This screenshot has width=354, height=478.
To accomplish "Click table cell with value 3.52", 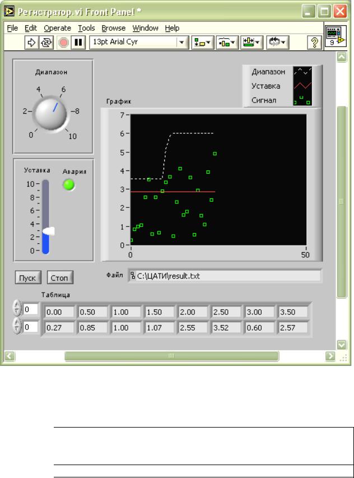I will pos(226,327).
